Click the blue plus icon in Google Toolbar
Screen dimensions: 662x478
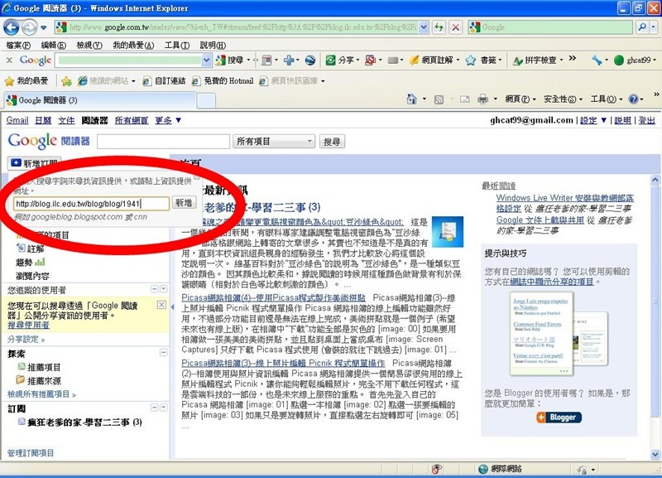click(x=289, y=60)
